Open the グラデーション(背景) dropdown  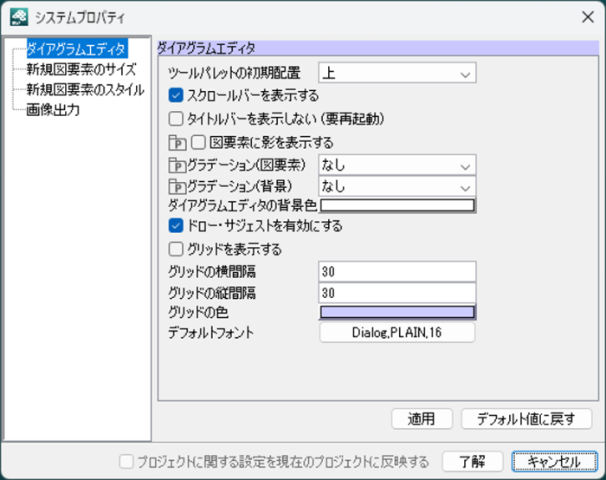(396, 185)
